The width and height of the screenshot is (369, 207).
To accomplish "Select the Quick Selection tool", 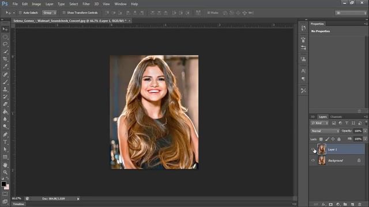I will point(5,52).
